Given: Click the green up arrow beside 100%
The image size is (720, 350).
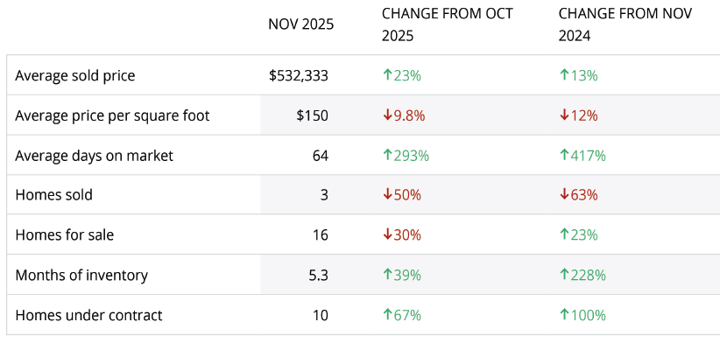Looking at the screenshot, I should (x=564, y=315).
